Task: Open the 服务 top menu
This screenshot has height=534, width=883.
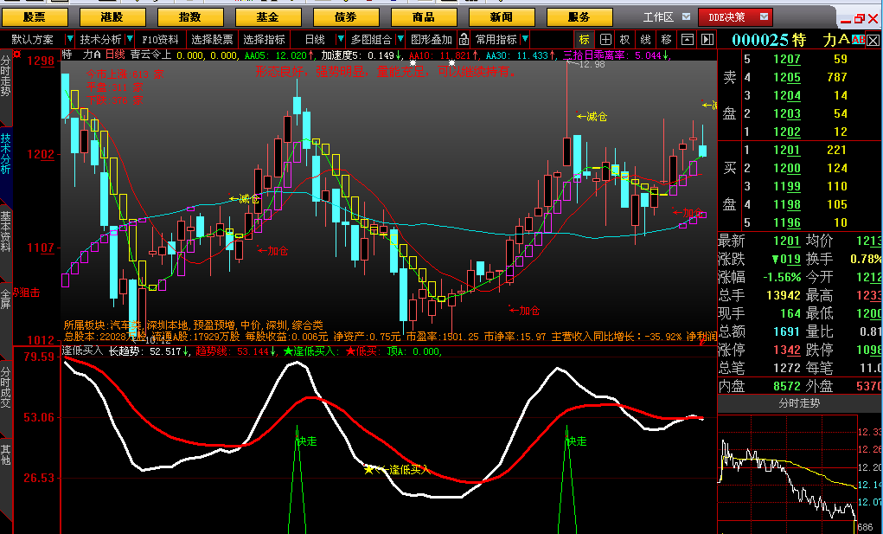Action: point(579,17)
